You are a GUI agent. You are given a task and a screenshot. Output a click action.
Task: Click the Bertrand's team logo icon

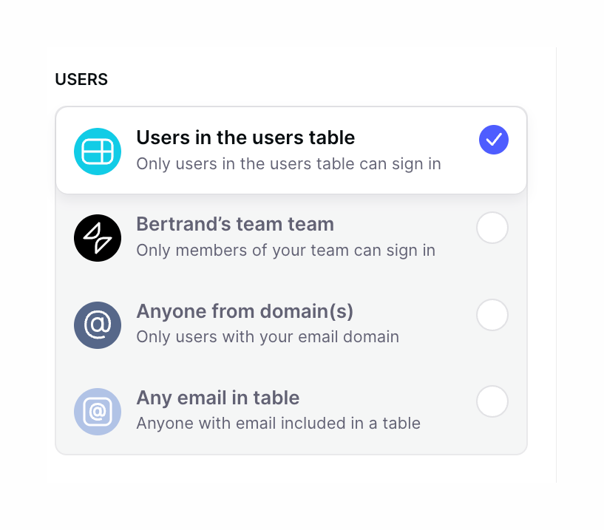[x=97, y=237]
